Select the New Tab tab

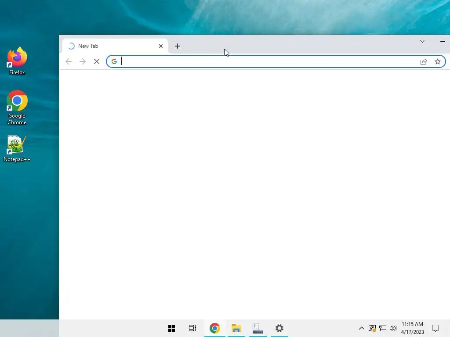115,46
